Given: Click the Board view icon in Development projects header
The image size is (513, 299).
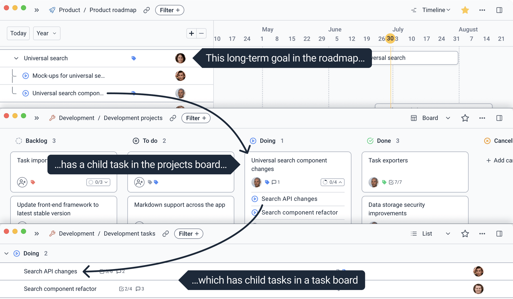Looking at the screenshot, I should [414, 118].
